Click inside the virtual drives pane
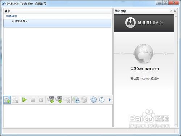 click(58, 116)
